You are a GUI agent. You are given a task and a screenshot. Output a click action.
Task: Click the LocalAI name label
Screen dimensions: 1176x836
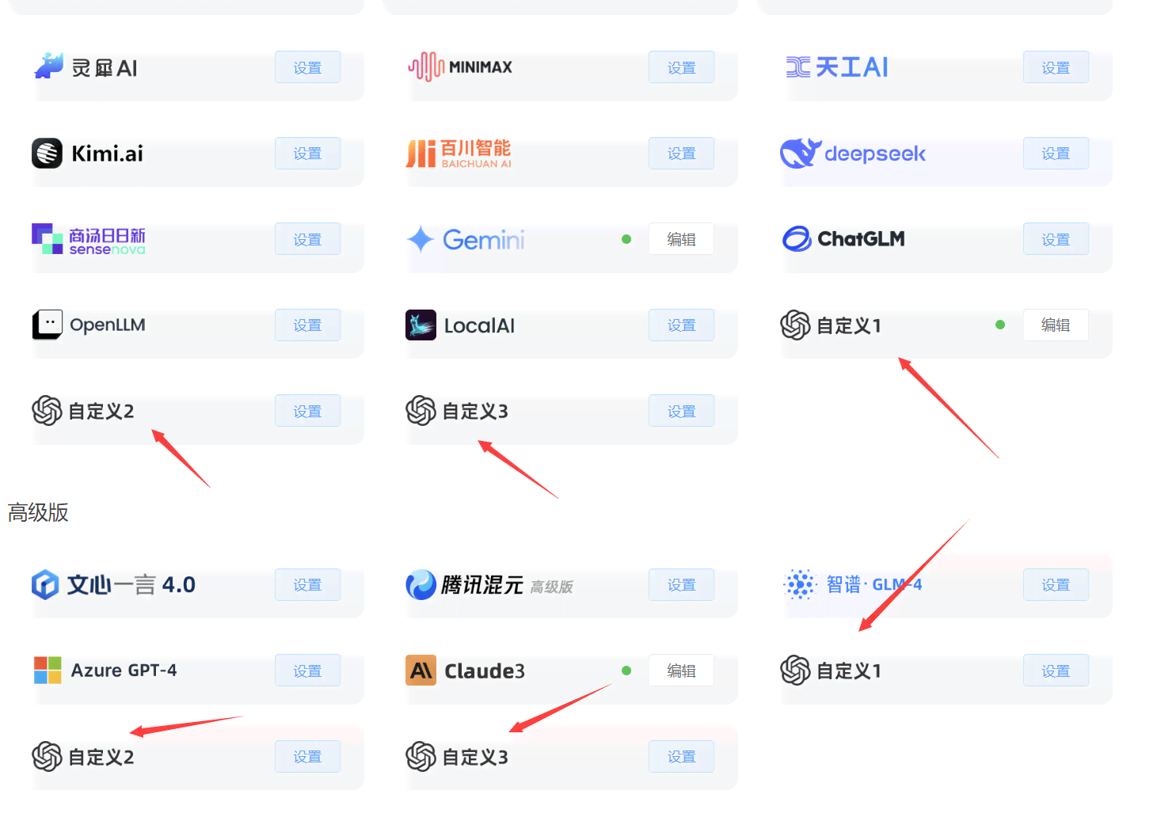tap(479, 325)
